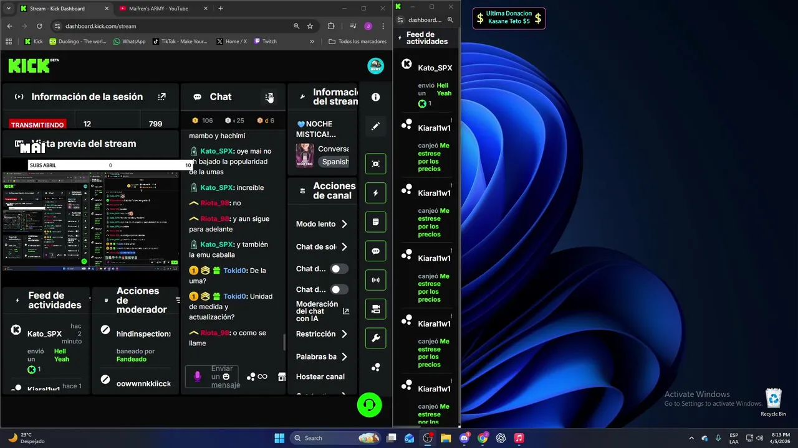Open the shop icon beside chat input
This screenshot has height=448, width=798.
click(281, 376)
